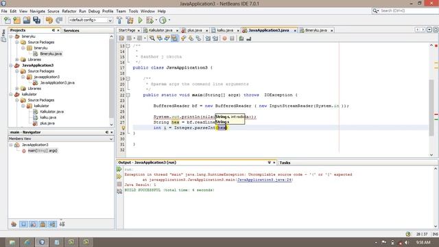The image size is (439, 247).
Task: Switch to Kalkulator.java editor tab
Action: point(160,30)
